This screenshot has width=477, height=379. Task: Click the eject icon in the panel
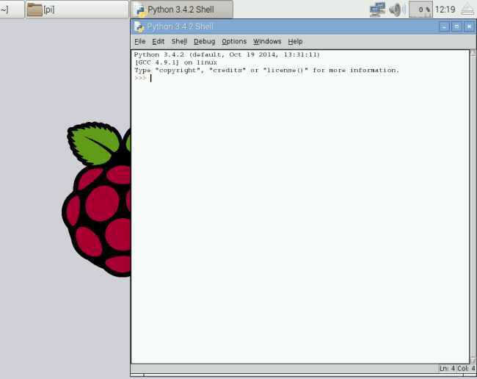click(x=467, y=10)
